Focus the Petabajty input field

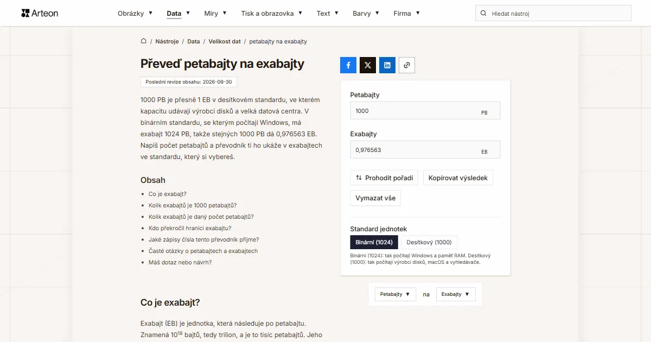point(425,111)
